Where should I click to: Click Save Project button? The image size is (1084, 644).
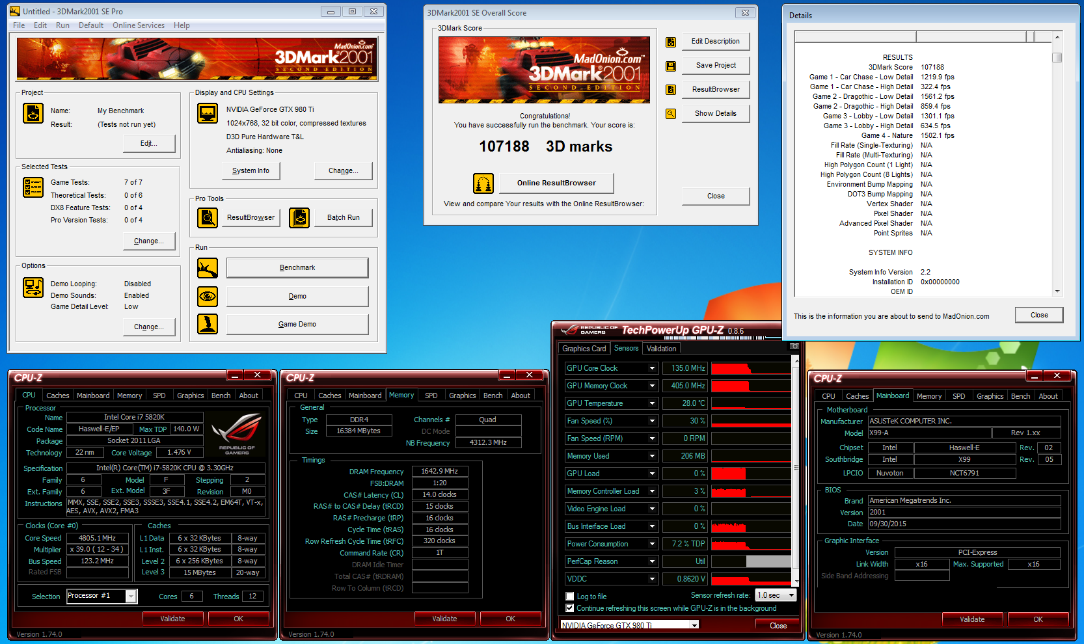point(716,66)
